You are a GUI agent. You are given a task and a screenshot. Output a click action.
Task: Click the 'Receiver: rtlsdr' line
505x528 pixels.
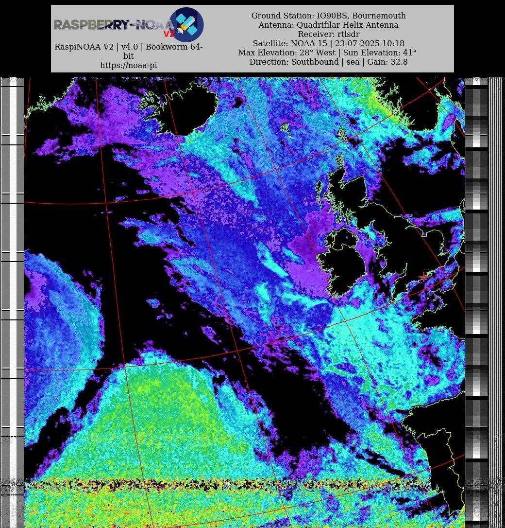[328, 34]
